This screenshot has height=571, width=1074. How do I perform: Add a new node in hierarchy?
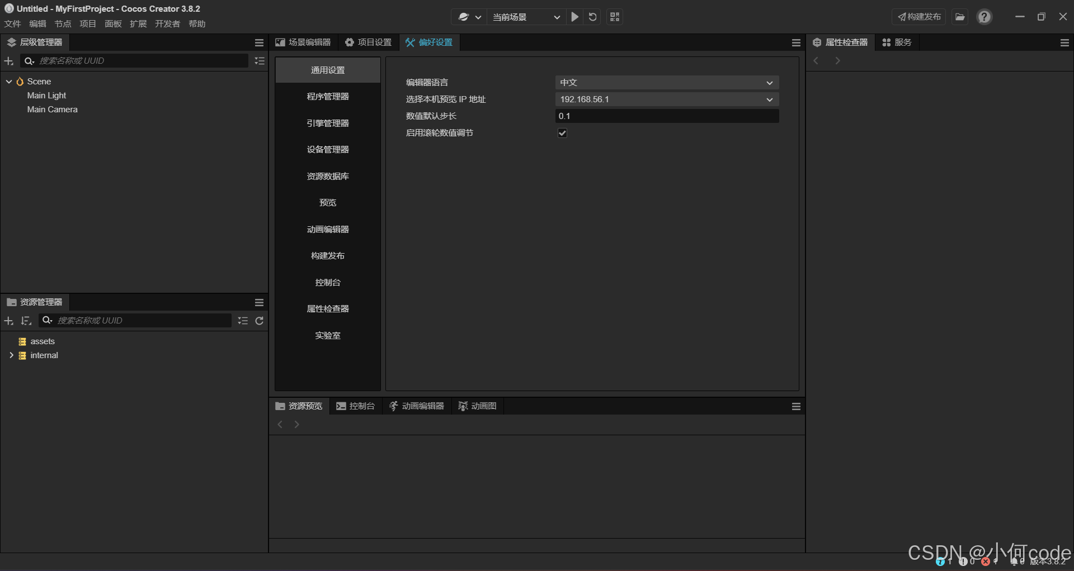[x=8, y=61]
